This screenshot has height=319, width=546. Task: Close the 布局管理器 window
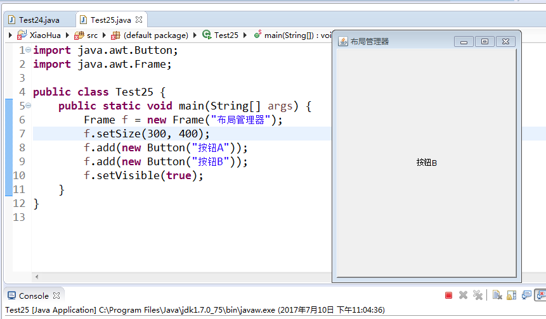tap(505, 42)
